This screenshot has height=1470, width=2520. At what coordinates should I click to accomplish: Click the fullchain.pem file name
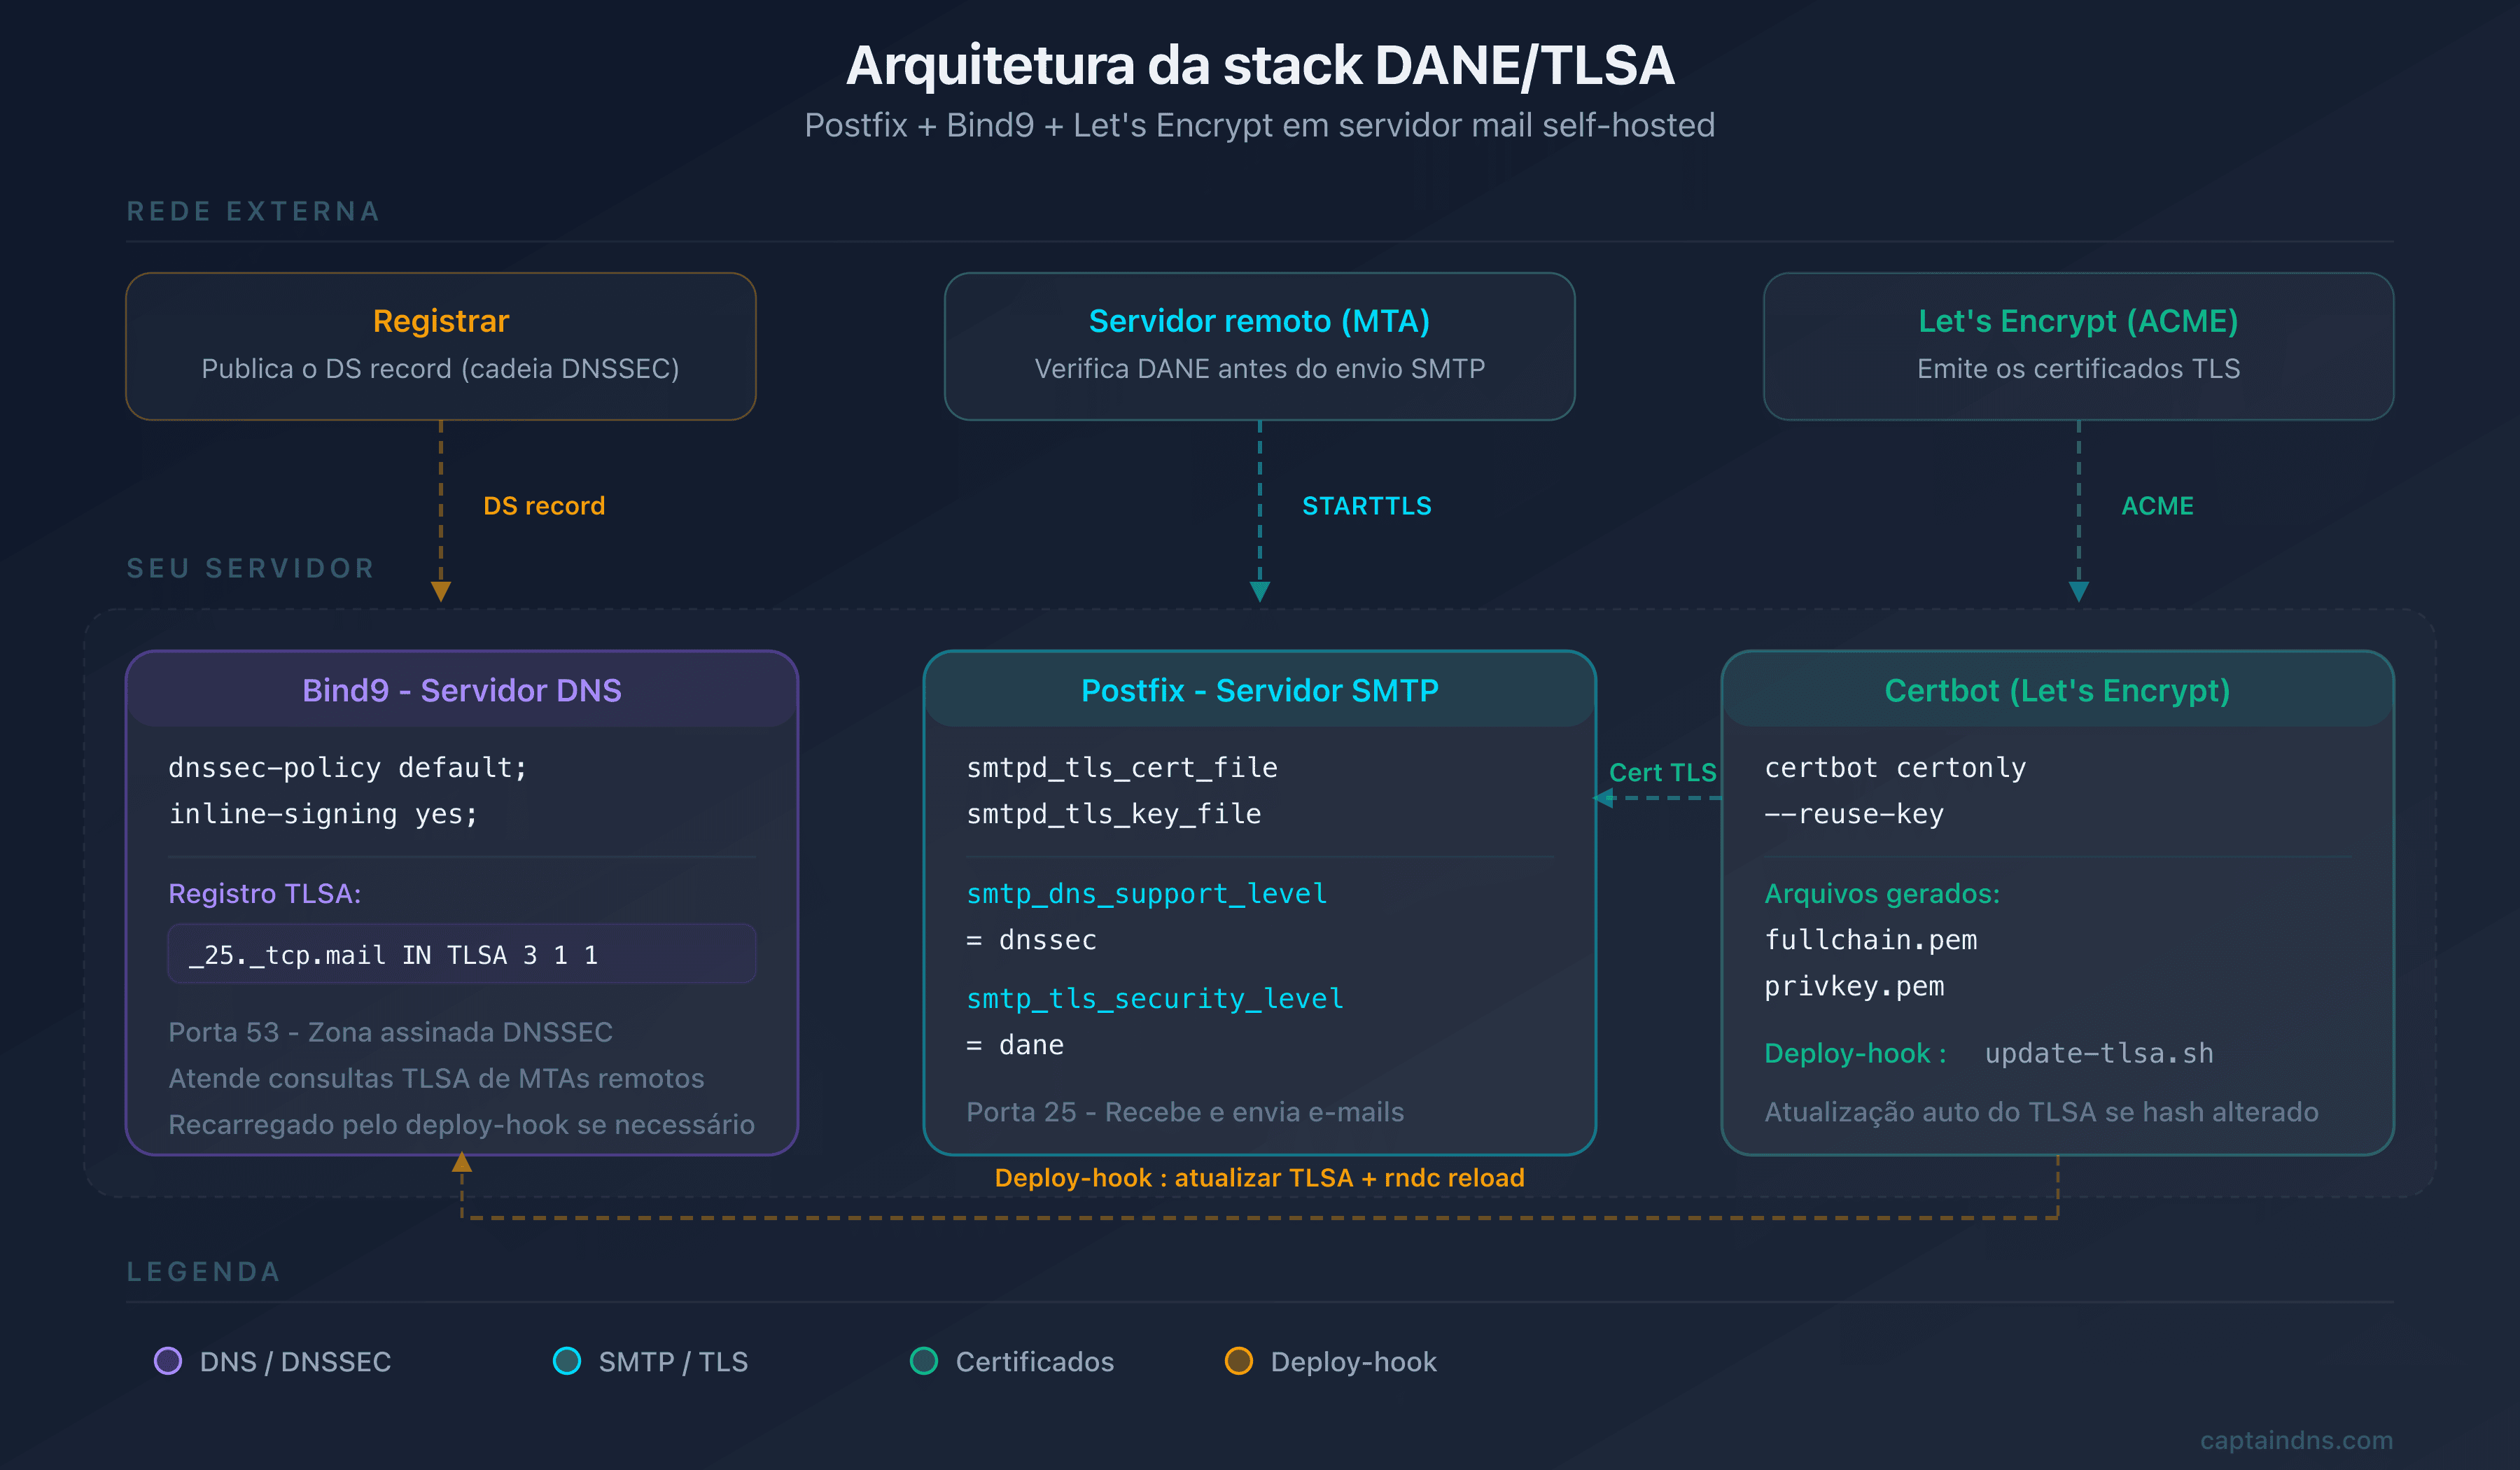point(1871,940)
